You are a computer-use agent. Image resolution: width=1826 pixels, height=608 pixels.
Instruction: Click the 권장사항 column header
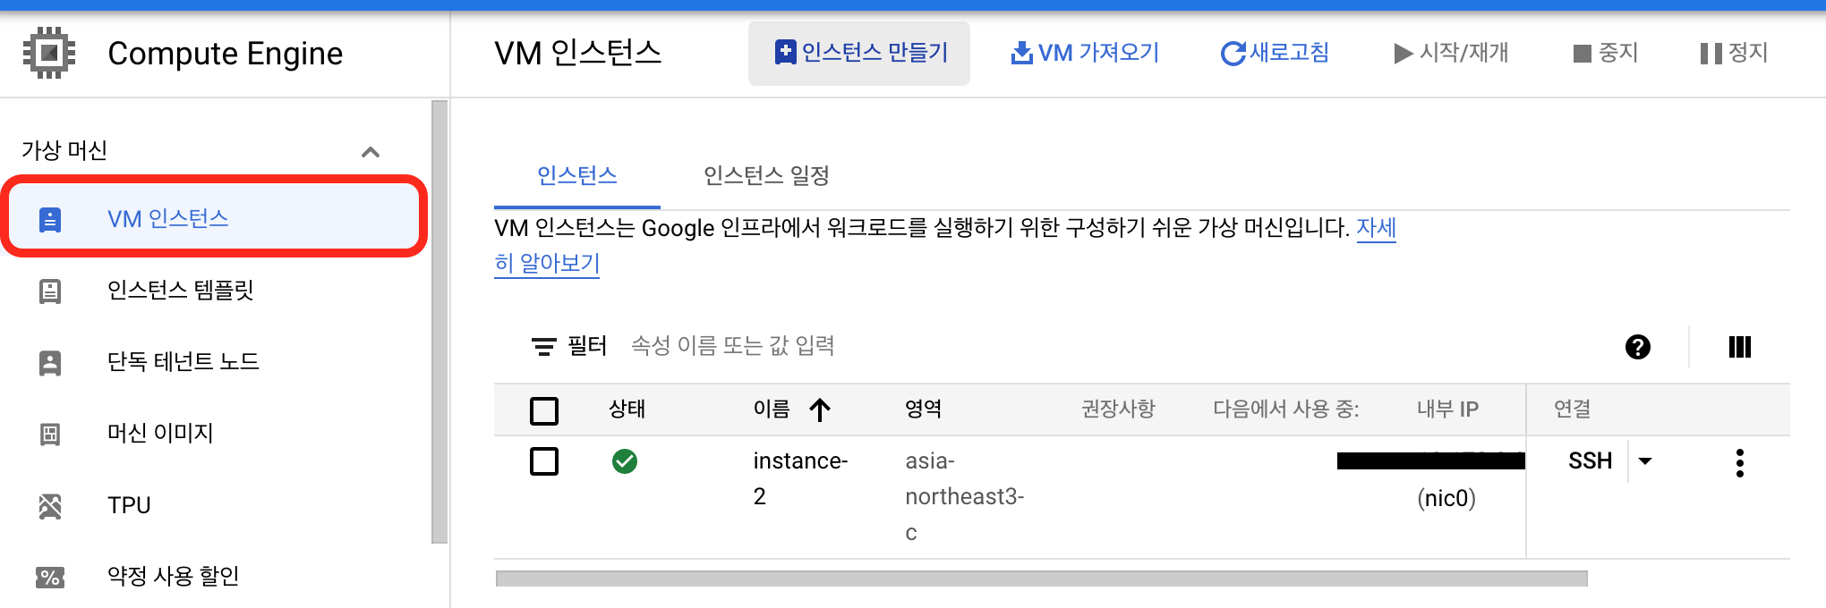coord(1118,410)
